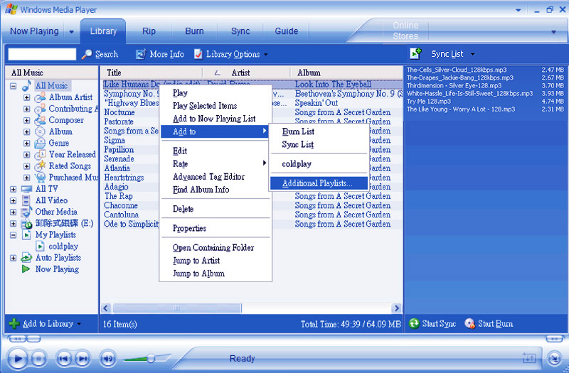Click the Start Sync green icon
Image resolution: width=569 pixels, height=373 pixels.
coord(414,323)
